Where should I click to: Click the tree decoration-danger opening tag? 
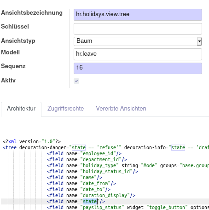point(106,147)
